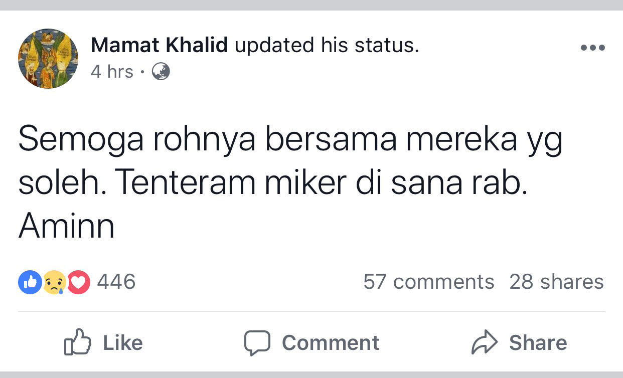This screenshot has height=378, width=623.
Task: Open the post's 4 hrs timestamp
Action: point(112,72)
